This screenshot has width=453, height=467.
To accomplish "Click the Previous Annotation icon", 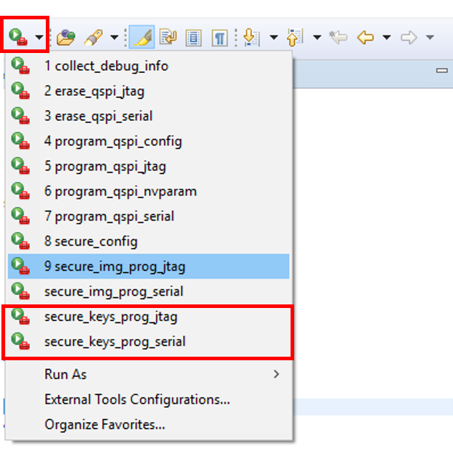I will click(x=295, y=37).
